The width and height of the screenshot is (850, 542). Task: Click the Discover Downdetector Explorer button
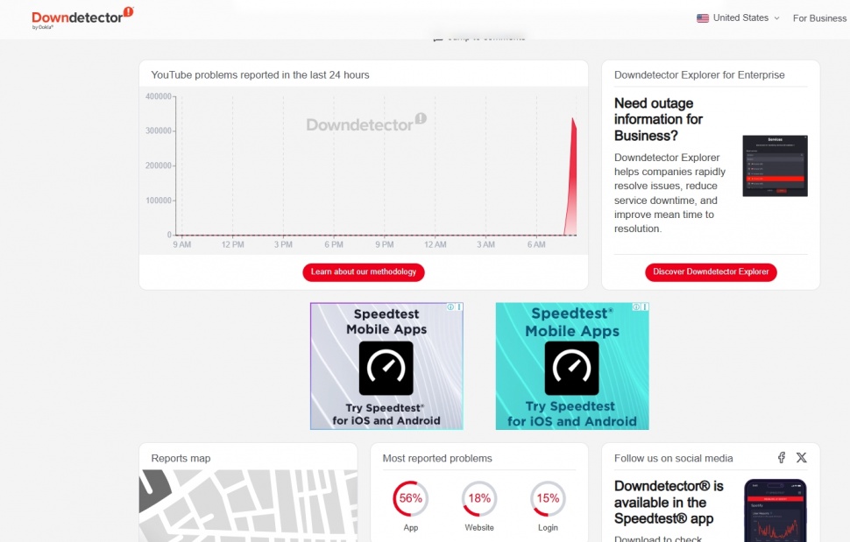pos(710,271)
